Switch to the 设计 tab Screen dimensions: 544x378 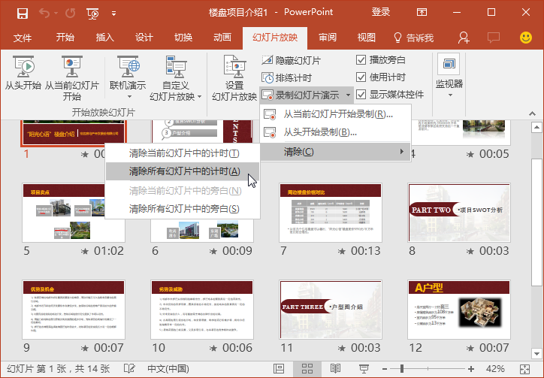[144, 38]
